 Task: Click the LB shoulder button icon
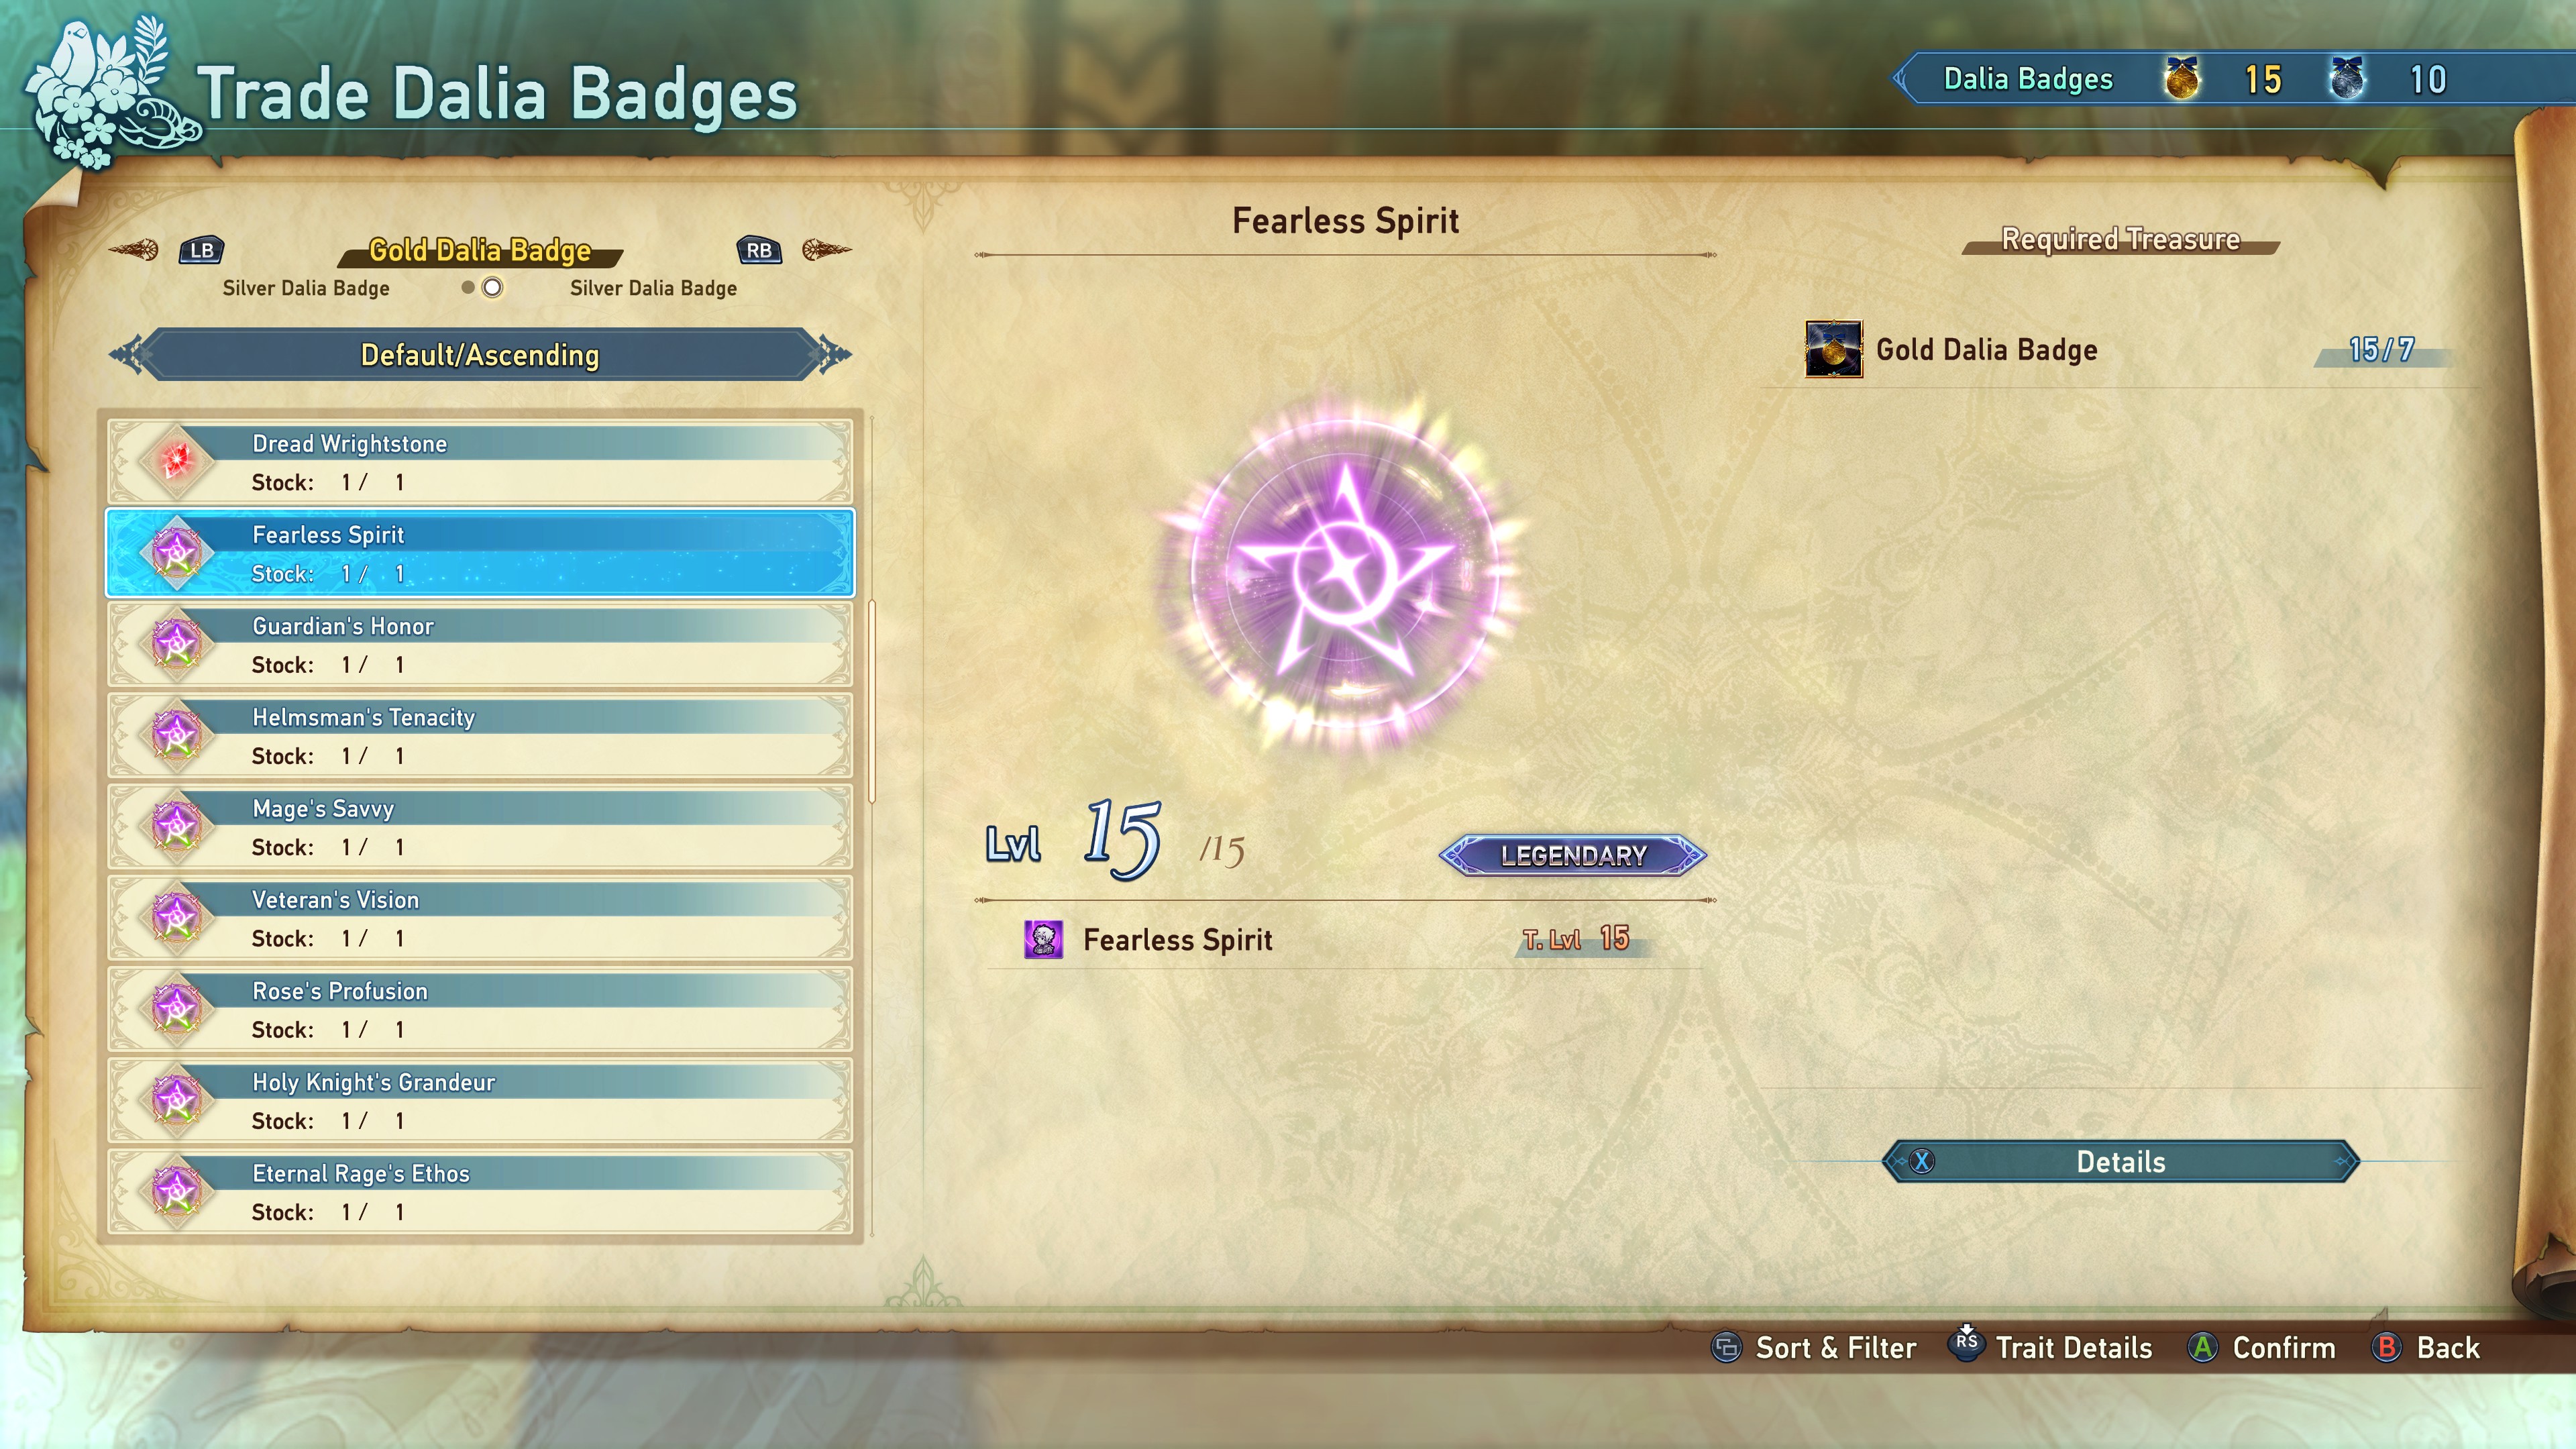(201, 250)
